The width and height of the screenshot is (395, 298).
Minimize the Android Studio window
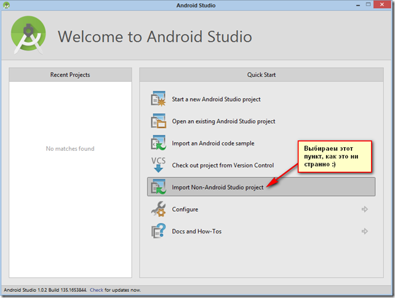(358, 5)
